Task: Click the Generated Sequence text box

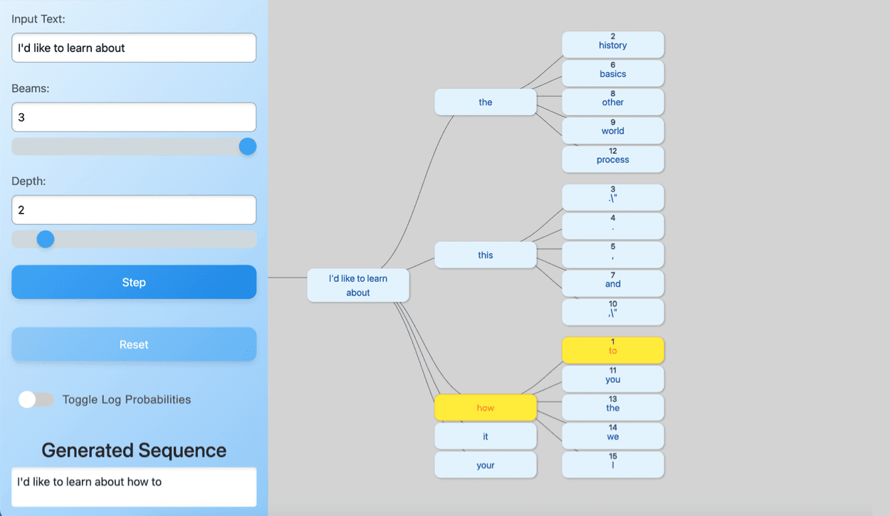Action: pyautogui.click(x=133, y=486)
